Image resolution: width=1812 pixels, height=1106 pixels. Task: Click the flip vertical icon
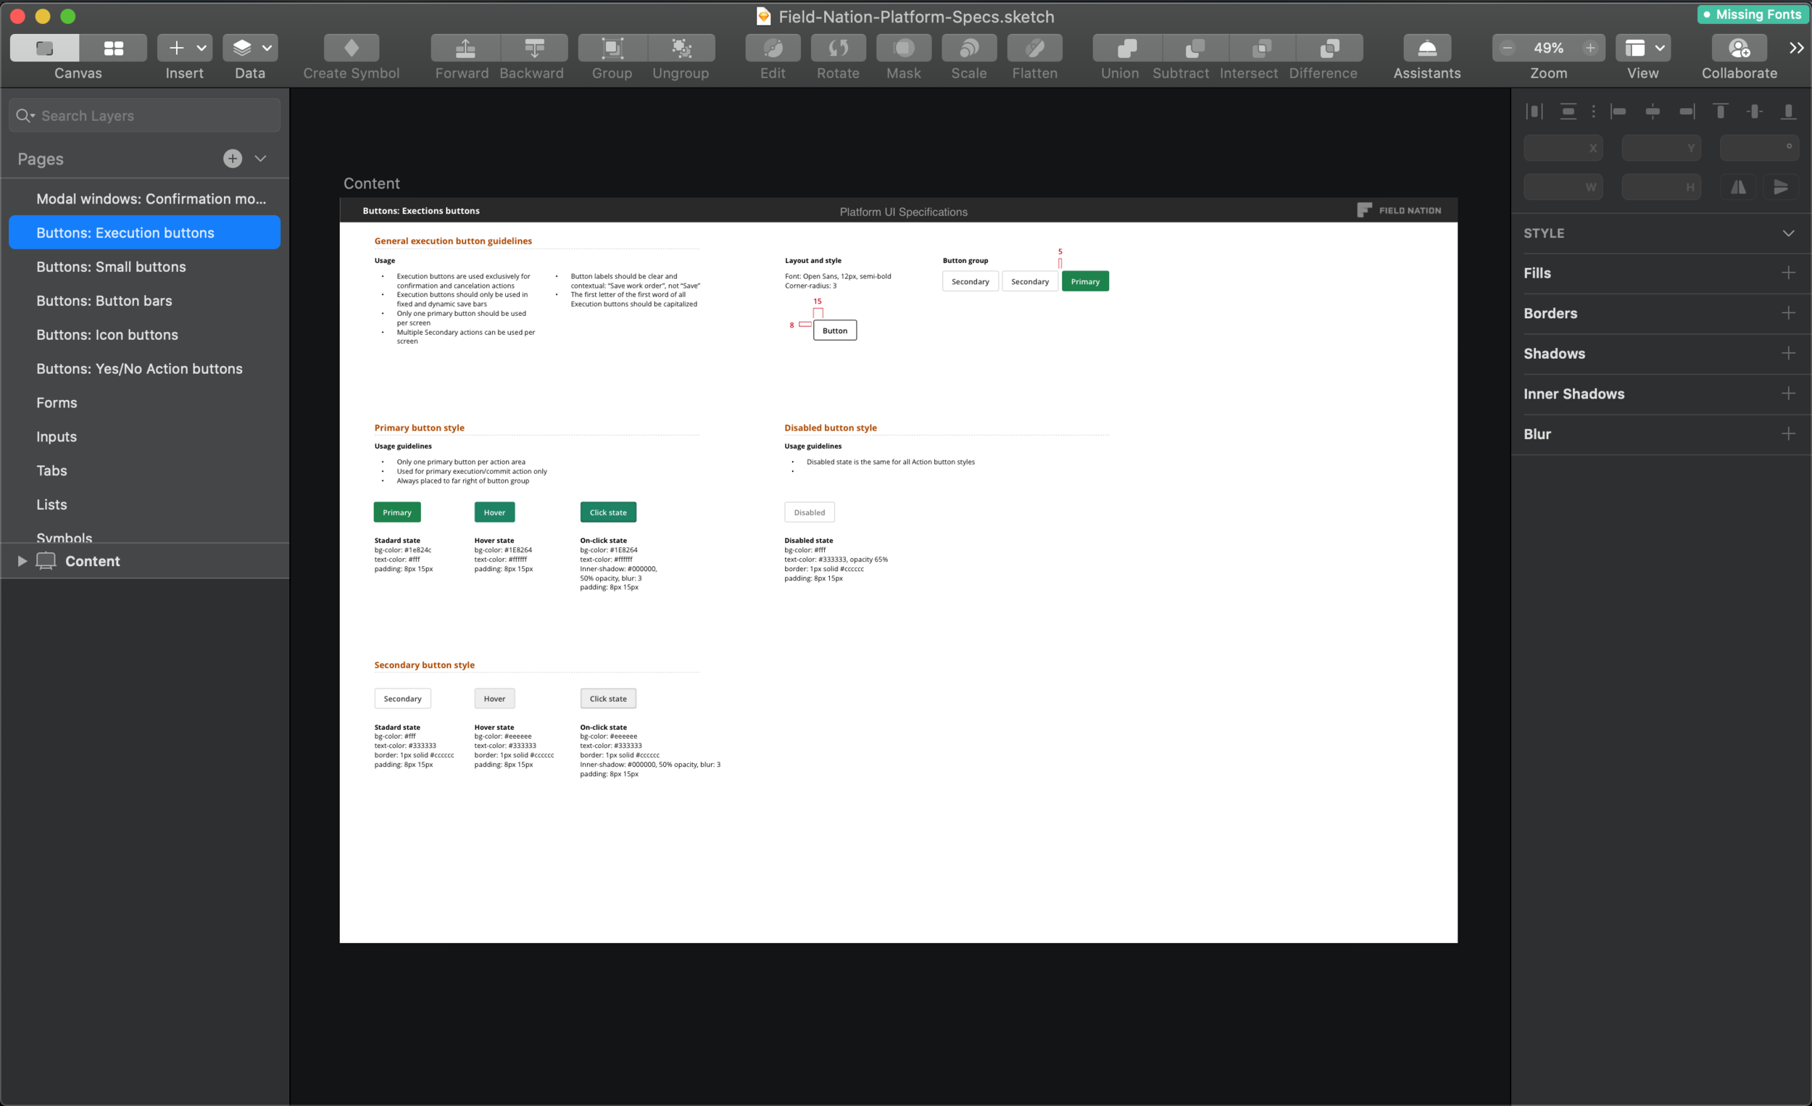pyautogui.click(x=1780, y=187)
